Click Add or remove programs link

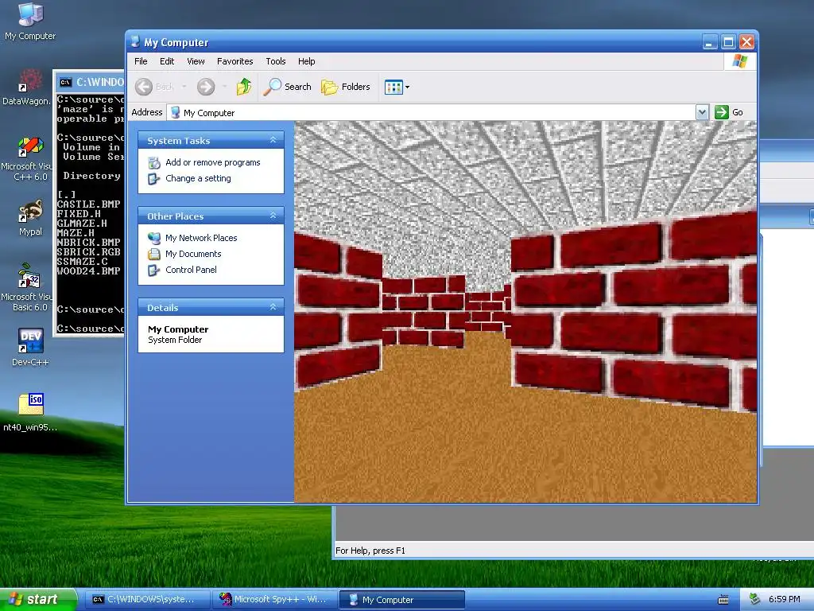[x=213, y=162]
